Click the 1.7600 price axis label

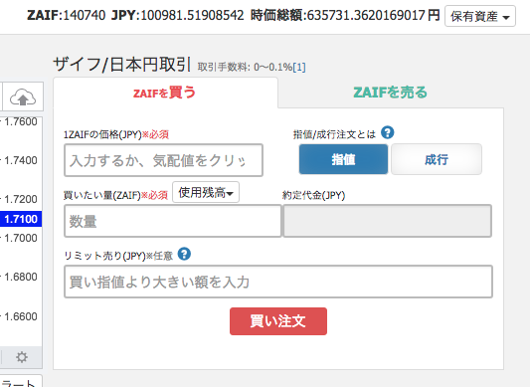point(21,121)
